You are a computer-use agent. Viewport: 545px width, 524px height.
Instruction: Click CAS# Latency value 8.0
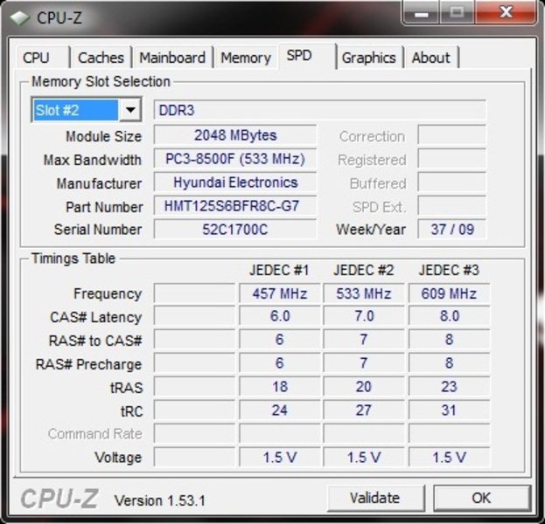coord(449,316)
